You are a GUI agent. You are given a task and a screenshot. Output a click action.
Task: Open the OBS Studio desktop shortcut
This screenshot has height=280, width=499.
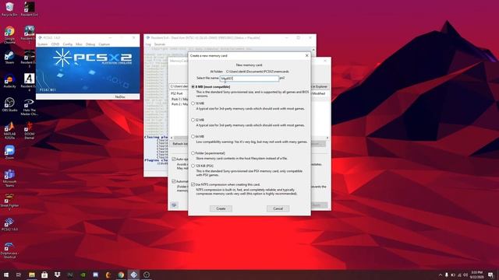tap(9, 105)
